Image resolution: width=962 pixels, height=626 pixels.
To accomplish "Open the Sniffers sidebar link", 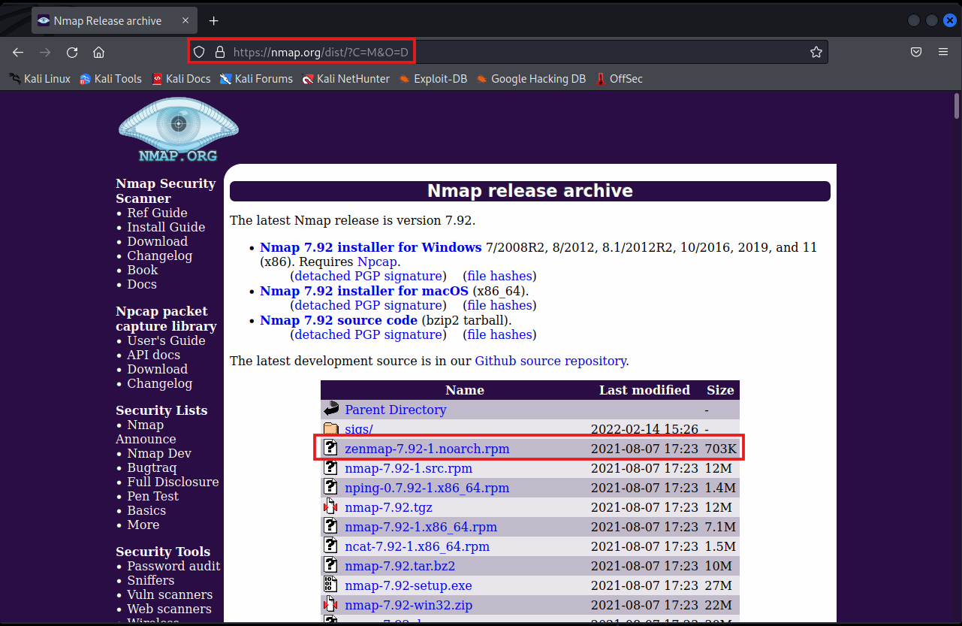I will [x=151, y=580].
